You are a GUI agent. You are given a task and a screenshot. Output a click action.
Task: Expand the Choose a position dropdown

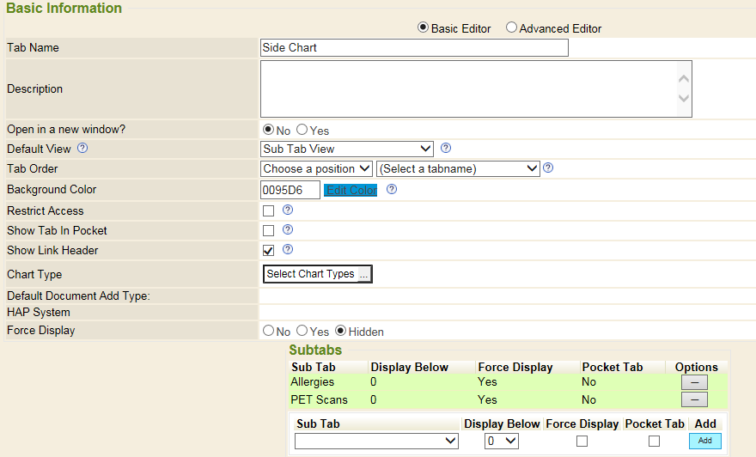point(316,168)
